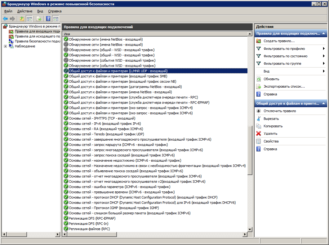Click the grey status icon of the second 'Обнаружение сети (имена NetBios - входящий)' row
This screenshot has height=245, width=329.
pos(66,44)
